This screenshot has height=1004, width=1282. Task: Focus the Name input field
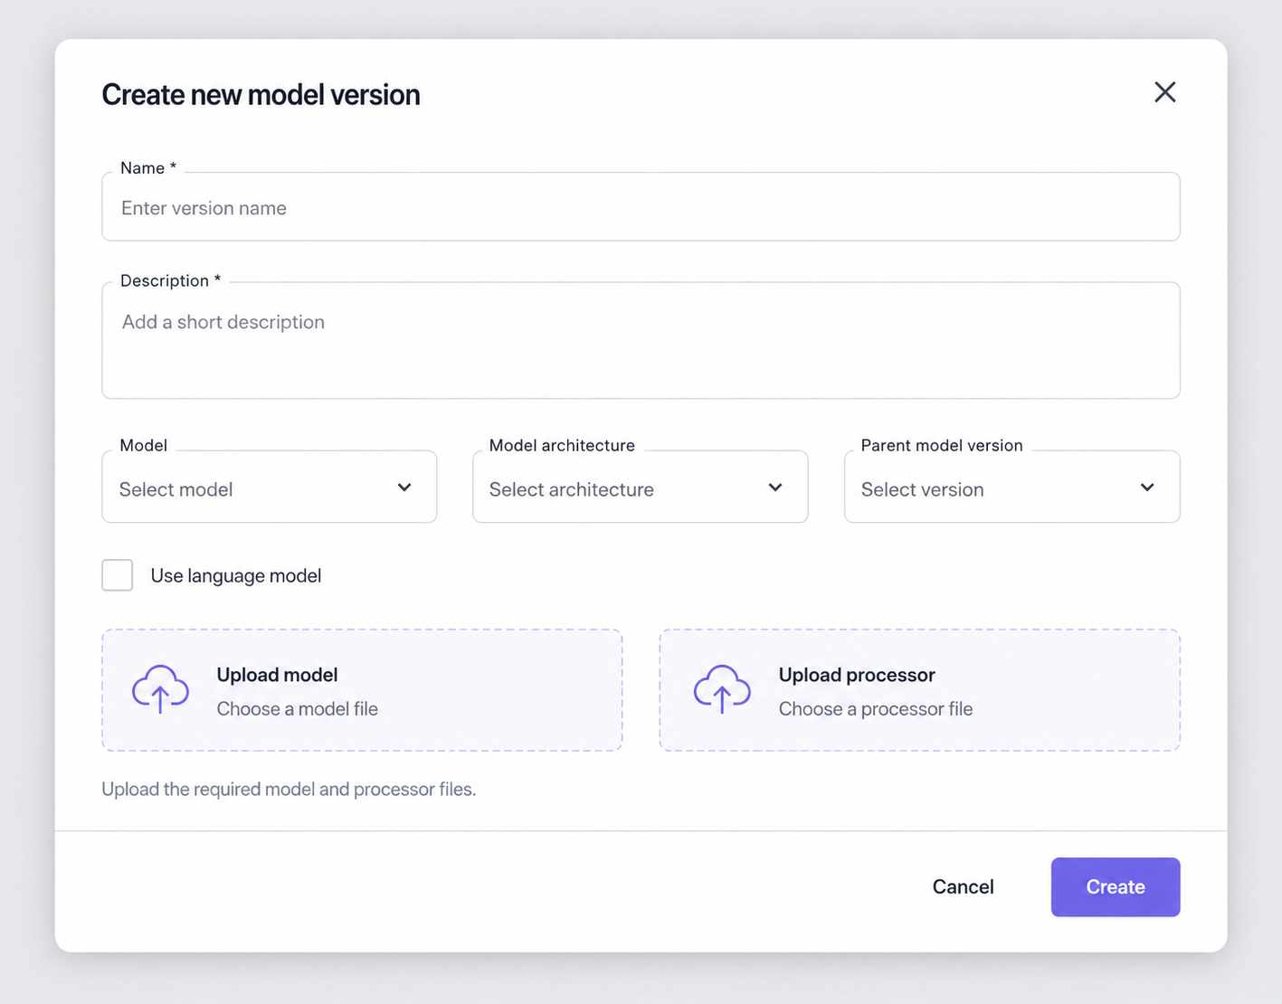[x=641, y=207]
